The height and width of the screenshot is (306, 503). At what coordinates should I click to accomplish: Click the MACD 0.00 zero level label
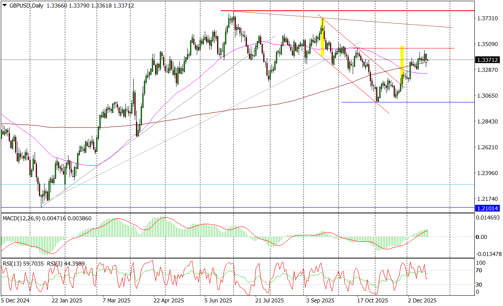tap(482, 237)
